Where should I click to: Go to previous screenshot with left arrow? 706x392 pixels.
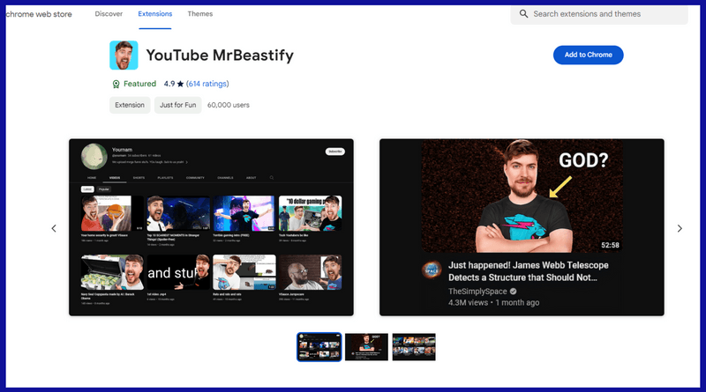54,228
